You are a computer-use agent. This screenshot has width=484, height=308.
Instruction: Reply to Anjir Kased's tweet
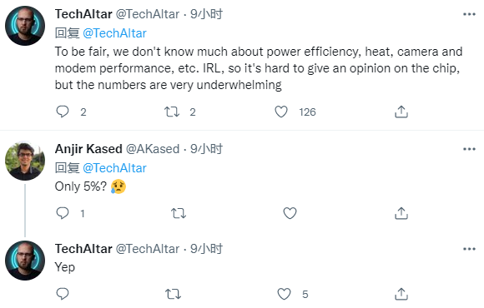(63, 213)
